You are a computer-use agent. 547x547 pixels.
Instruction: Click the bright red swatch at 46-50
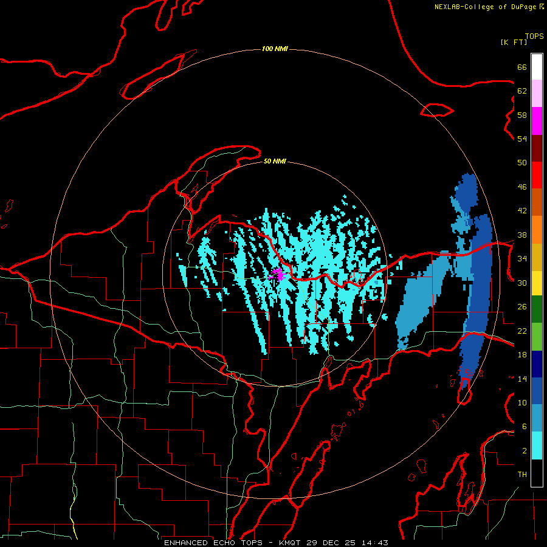click(537, 176)
